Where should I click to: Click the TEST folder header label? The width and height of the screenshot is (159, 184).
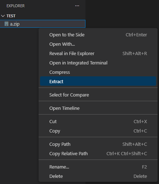(11, 16)
